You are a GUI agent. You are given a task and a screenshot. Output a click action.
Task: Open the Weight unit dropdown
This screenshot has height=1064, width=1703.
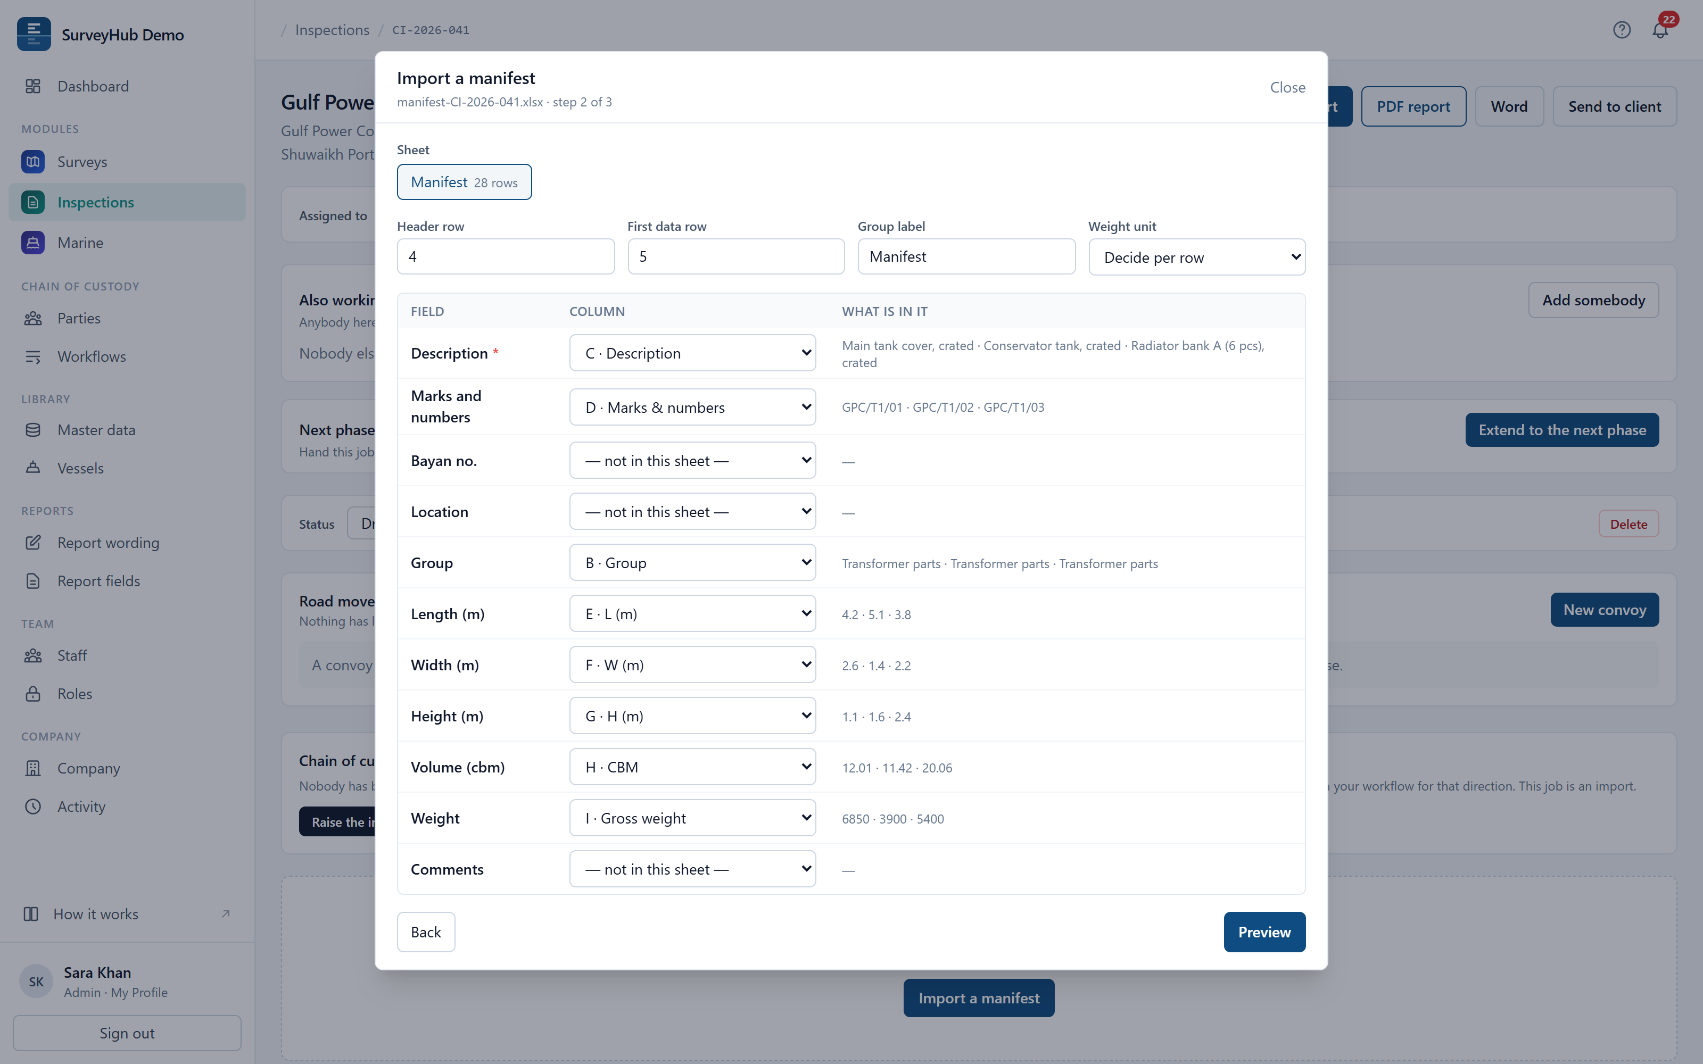1196,257
